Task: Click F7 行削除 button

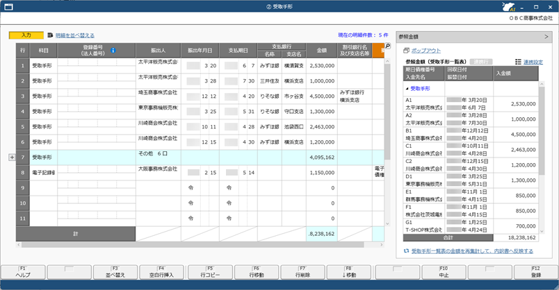Action: 302,272
